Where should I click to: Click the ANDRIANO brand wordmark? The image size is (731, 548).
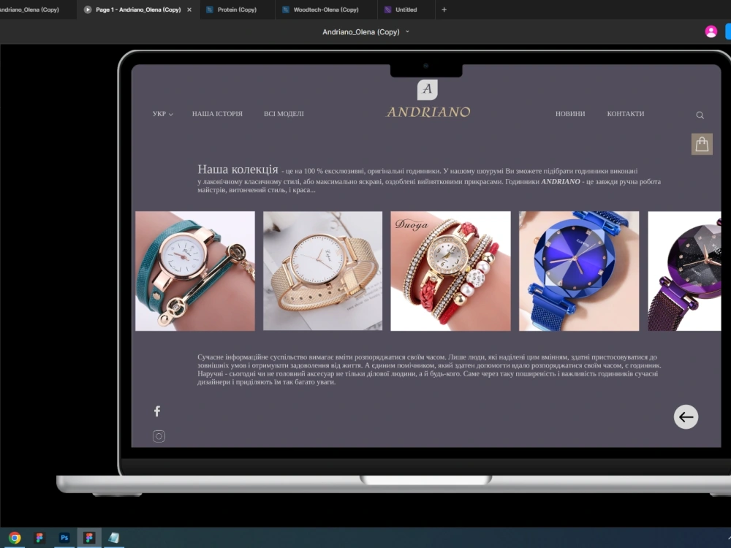[428, 112]
